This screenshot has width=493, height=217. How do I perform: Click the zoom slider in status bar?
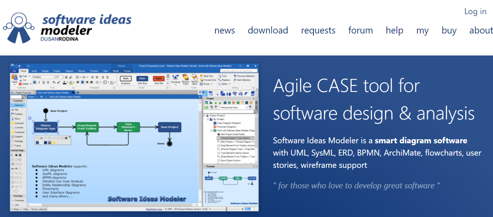226,209
